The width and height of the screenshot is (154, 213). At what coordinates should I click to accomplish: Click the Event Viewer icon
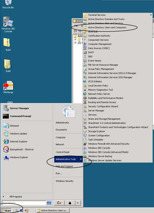pyautogui.click(x=85, y=61)
